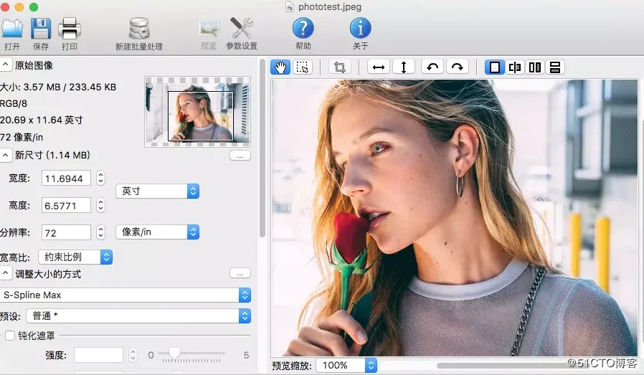Click the 宽度 input field
Image resolution: width=644 pixels, height=375 pixels.
(x=66, y=179)
